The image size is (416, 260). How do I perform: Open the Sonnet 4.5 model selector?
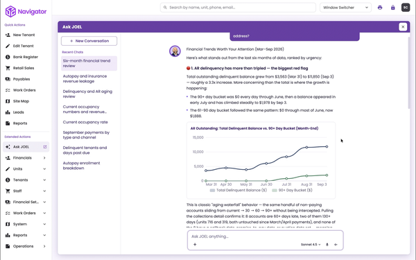(311, 245)
